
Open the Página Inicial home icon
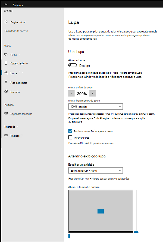(x=6, y=22)
